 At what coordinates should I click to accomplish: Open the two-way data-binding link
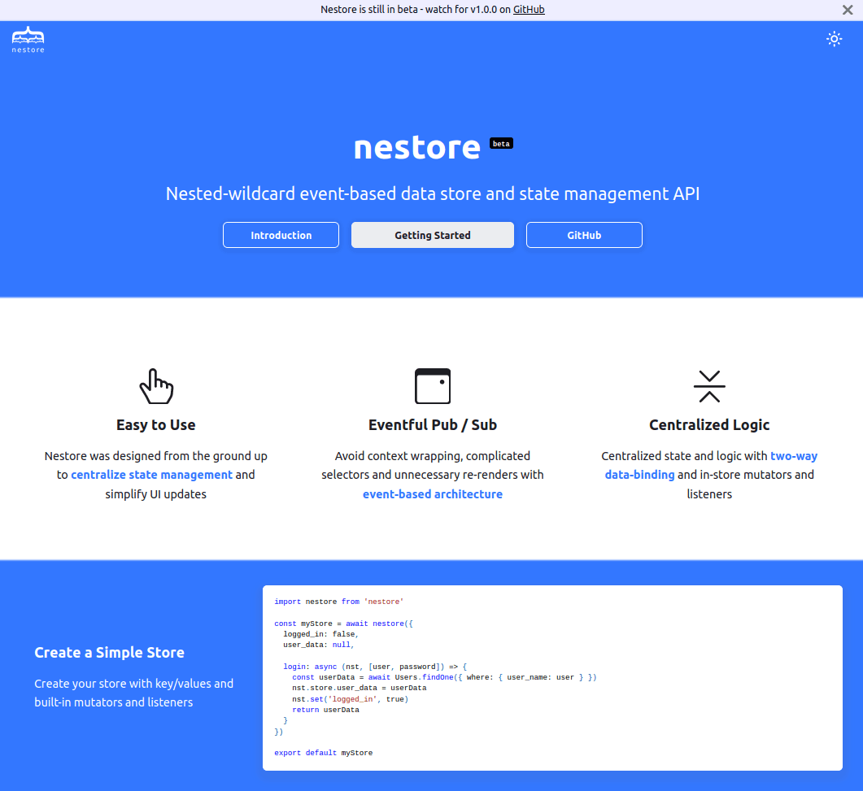[793, 456]
